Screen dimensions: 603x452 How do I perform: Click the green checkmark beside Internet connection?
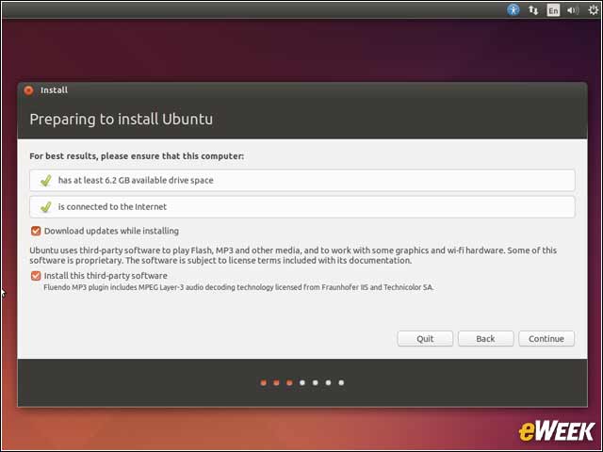[x=46, y=207]
